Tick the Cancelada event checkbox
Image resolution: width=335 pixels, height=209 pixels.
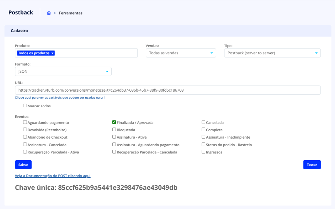(x=204, y=122)
